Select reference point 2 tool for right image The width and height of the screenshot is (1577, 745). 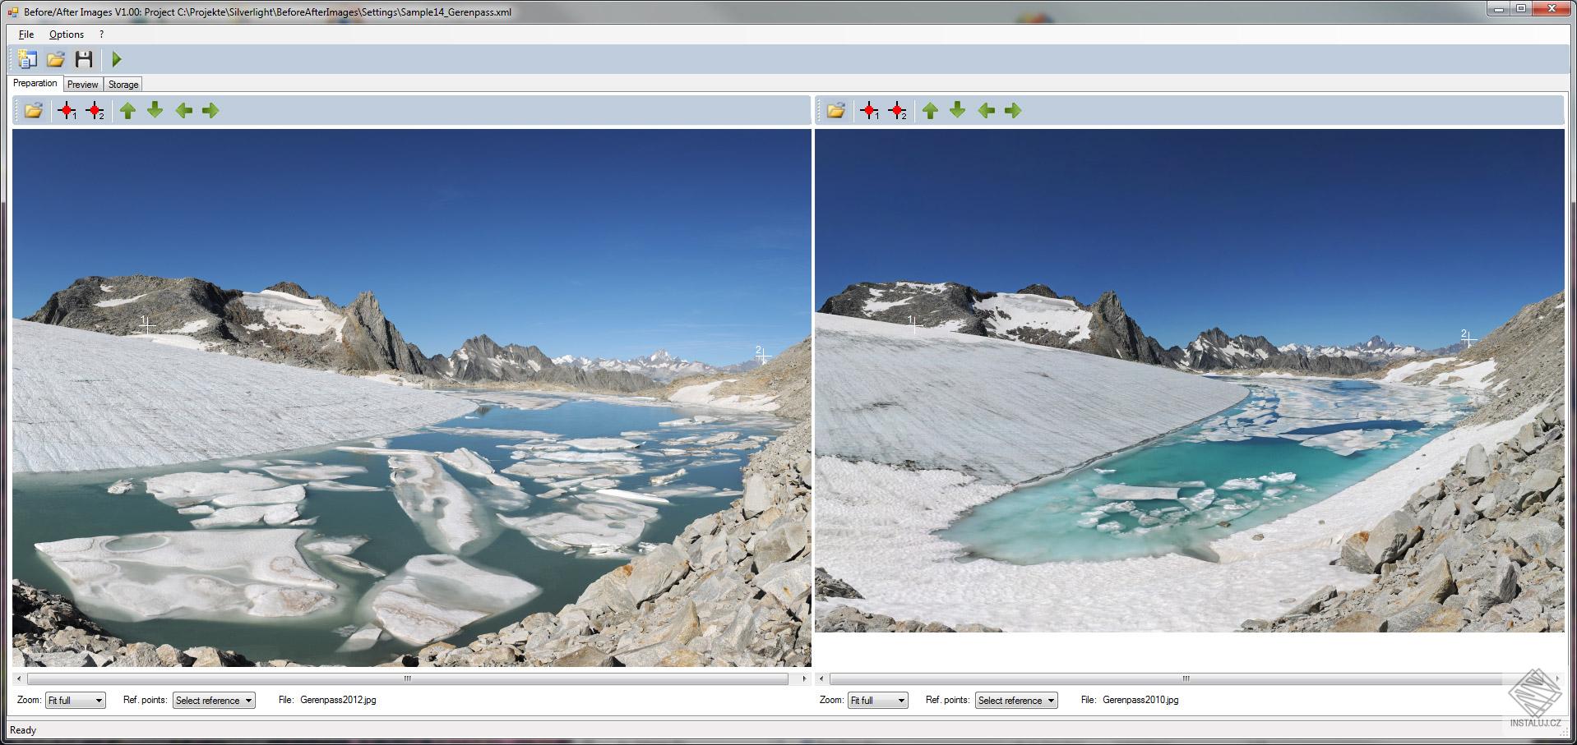tap(899, 109)
